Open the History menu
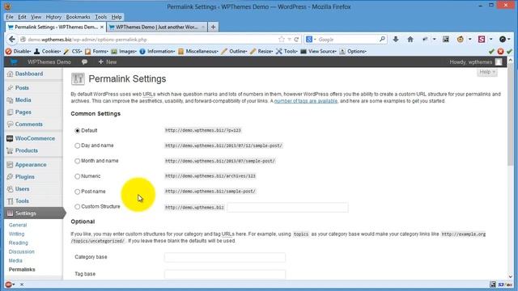This screenshot has width=518, height=291. point(53,17)
